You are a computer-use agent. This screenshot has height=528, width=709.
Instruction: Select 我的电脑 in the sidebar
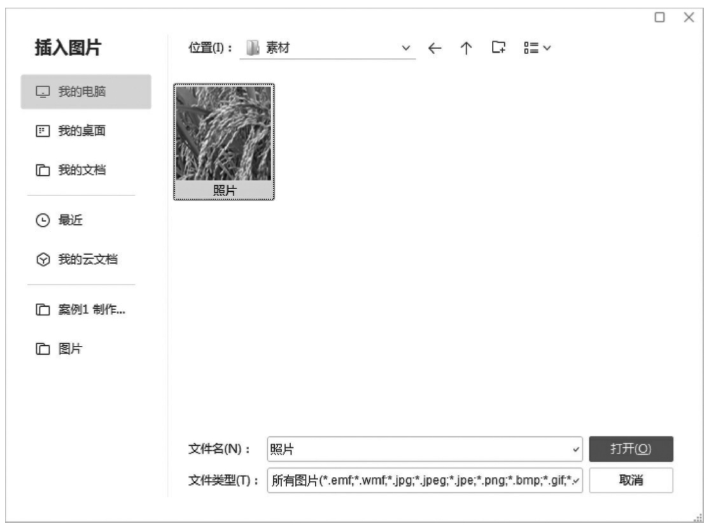86,92
